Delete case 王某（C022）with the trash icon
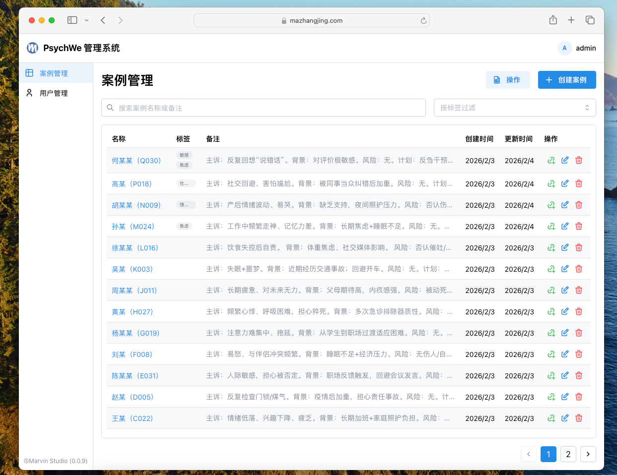The image size is (617, 475). click(579, 418)
